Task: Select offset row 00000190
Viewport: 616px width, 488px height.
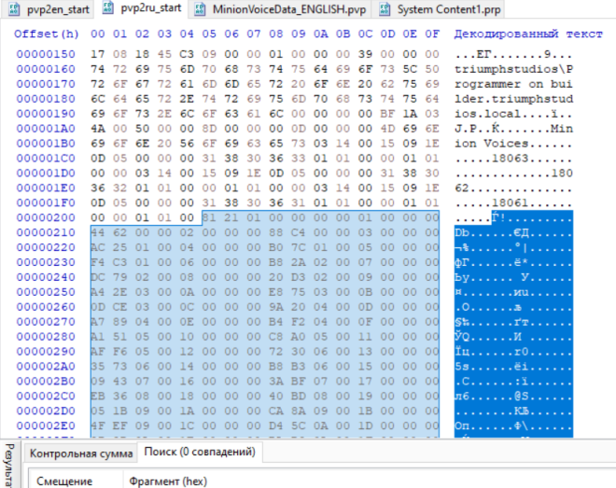Action: point(46,114)
